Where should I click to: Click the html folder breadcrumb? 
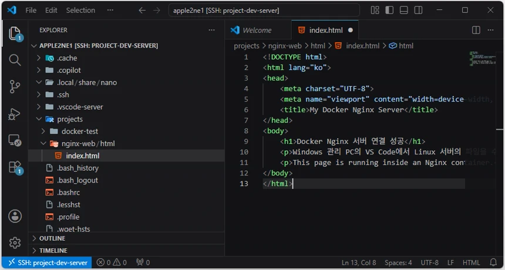pyautogui.click(x=318, y=46)
